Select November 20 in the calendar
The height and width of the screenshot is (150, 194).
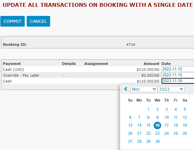pyautogui.click(x=130, y=133)
